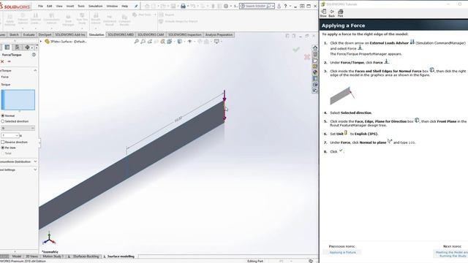The image size is (468, 263).
Task: Switch to the SOLIDWORKS Add-Ins tab
Action: [x=70, y=35]
